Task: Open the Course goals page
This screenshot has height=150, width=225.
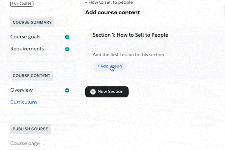Action: 25,37
